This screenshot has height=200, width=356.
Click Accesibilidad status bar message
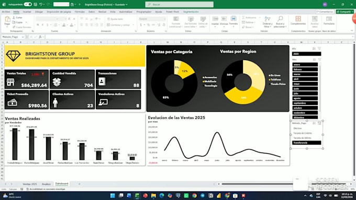pos(46,189)
